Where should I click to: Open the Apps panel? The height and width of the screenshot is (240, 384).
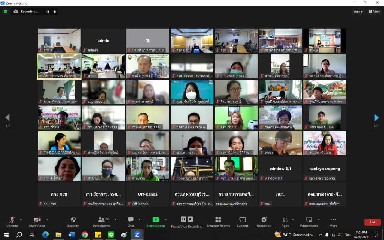[x=285, y=222]
